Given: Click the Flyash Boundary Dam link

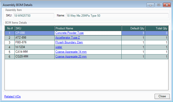Looking at the screenshot, I should [x=69, y=42].
